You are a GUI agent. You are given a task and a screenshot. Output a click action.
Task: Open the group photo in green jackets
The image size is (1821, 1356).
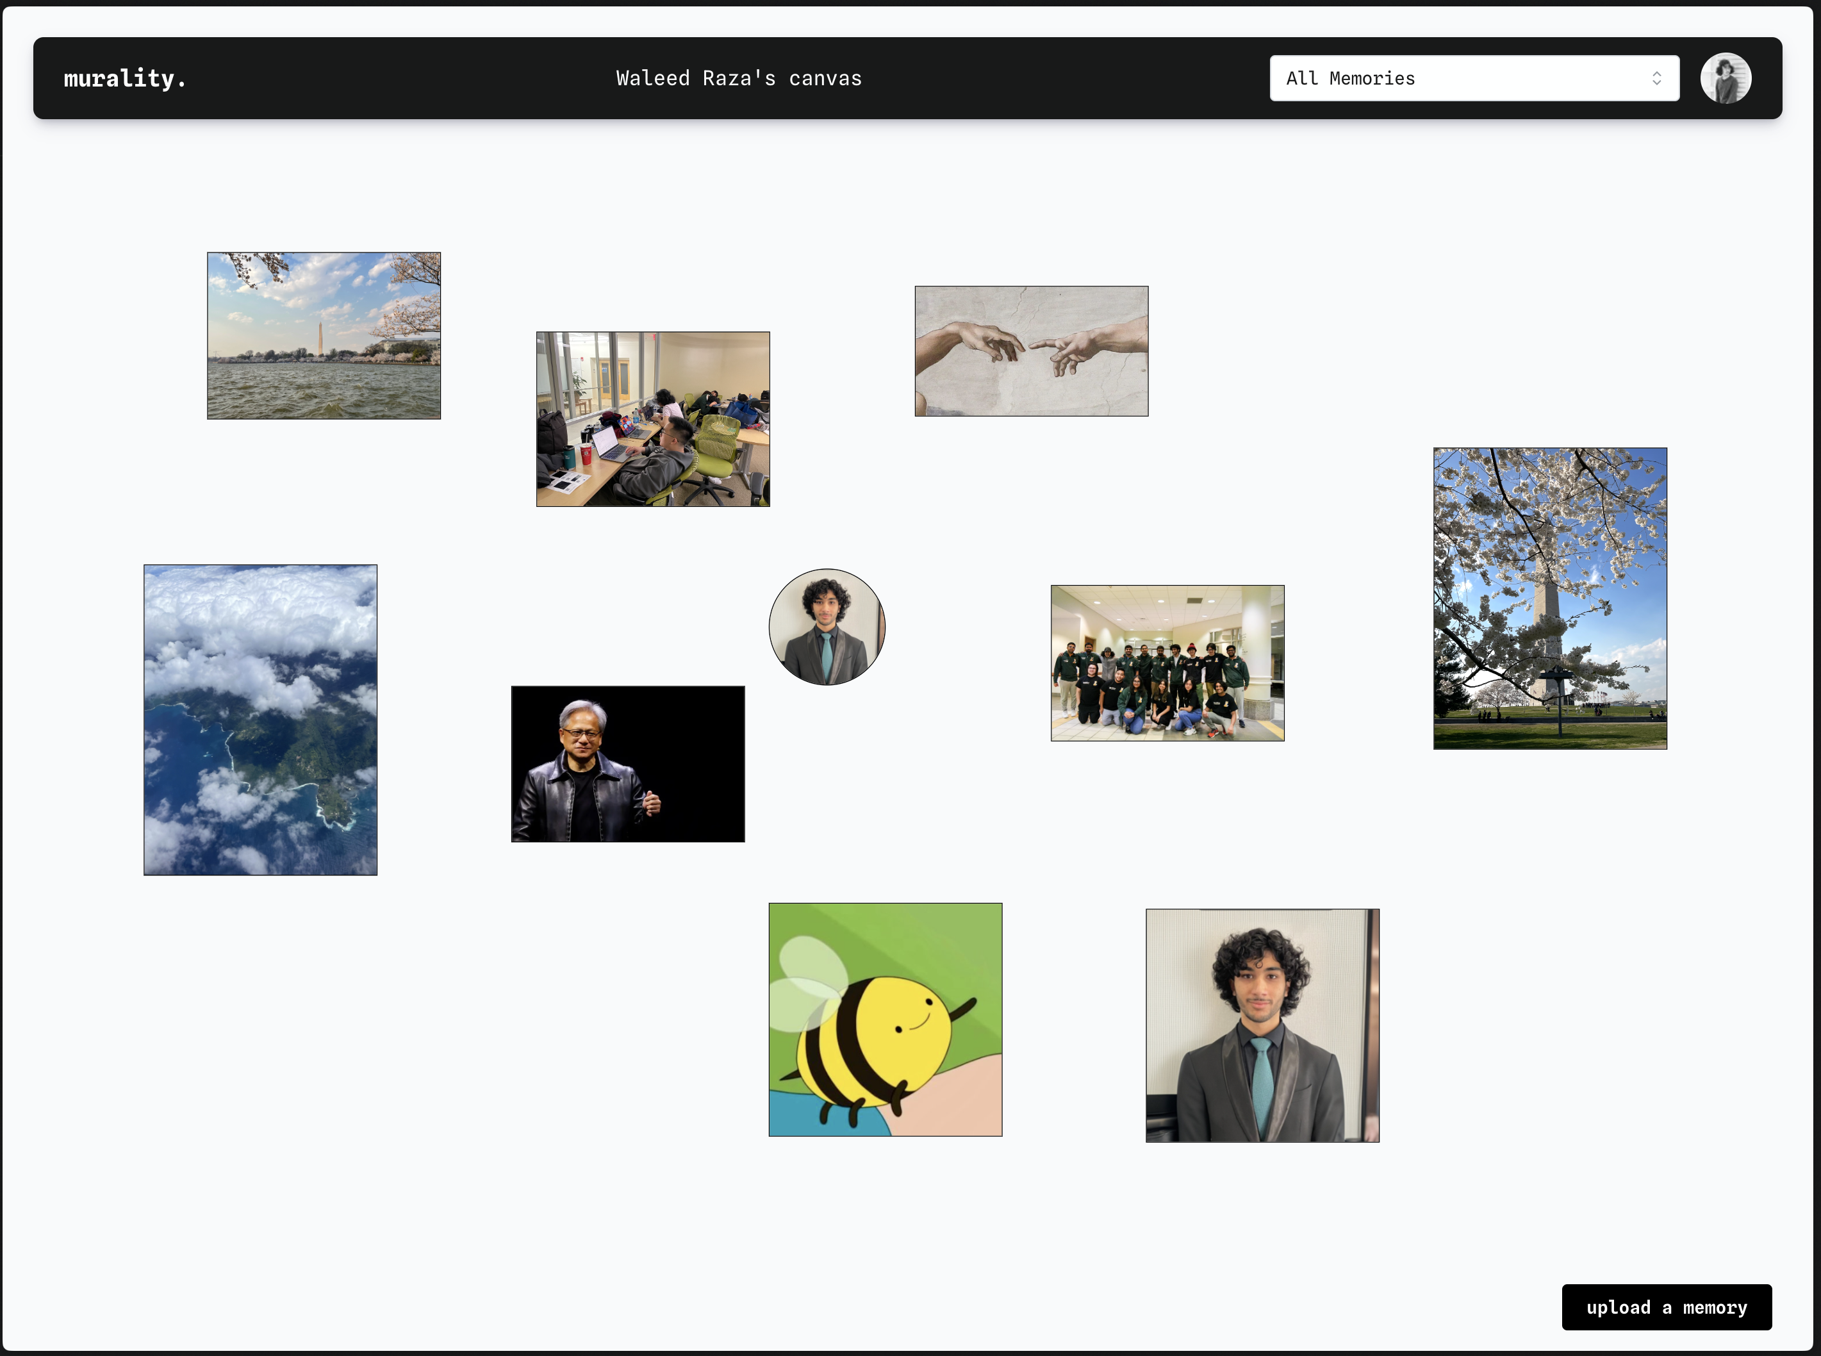(x=1167, y=663)
